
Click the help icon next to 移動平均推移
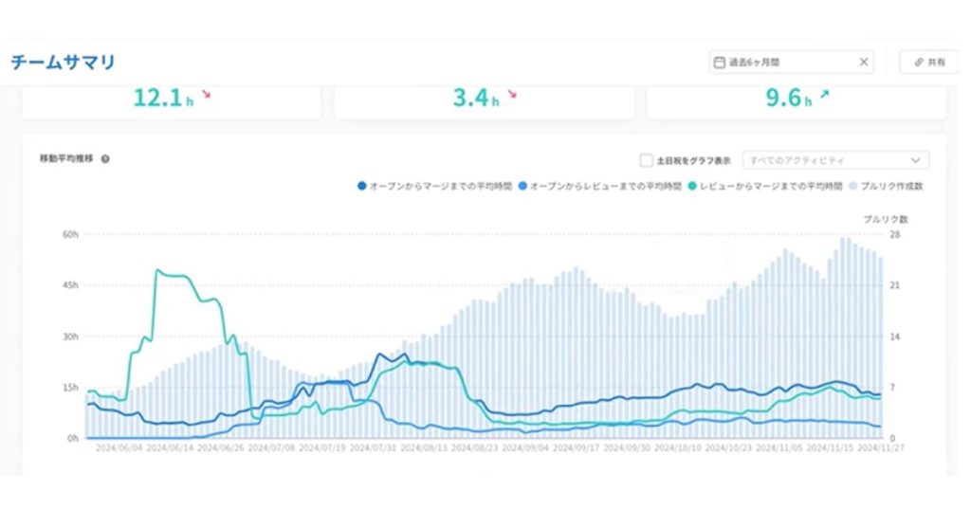pyautogui.click(x=105, y=159)
